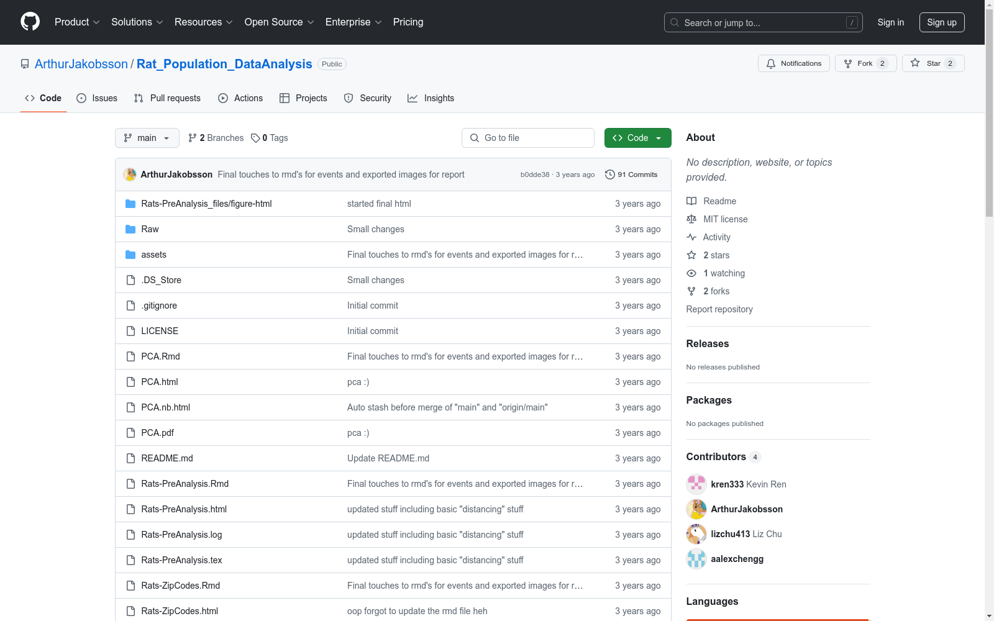
Task: Switch to the Insights tab
Action: [x=431, y=98]
